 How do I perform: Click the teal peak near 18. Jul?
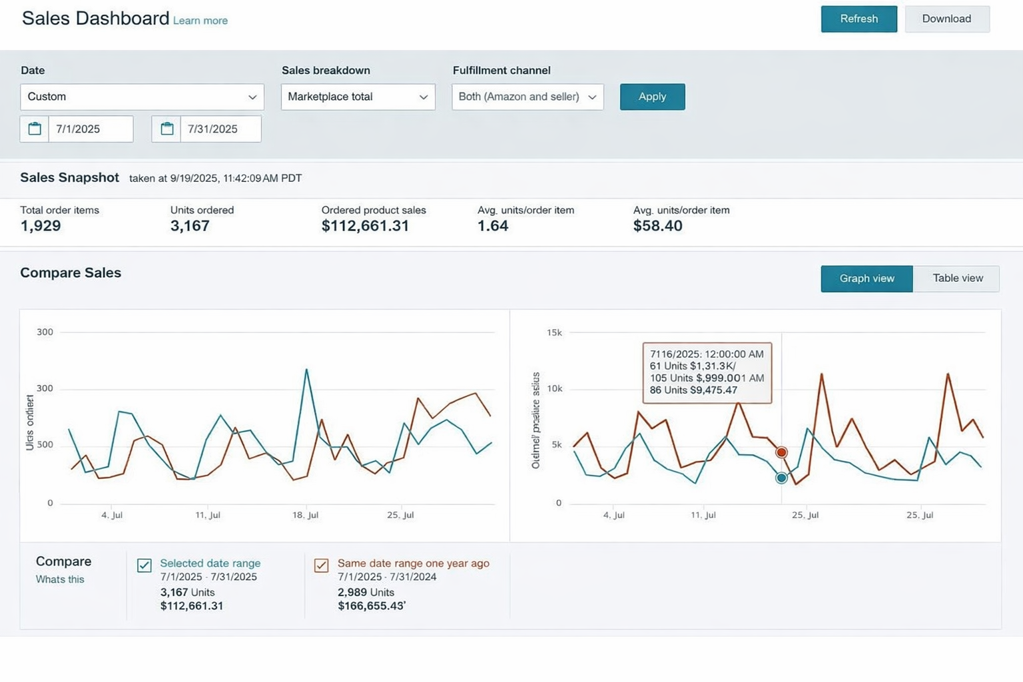(306, 370)
